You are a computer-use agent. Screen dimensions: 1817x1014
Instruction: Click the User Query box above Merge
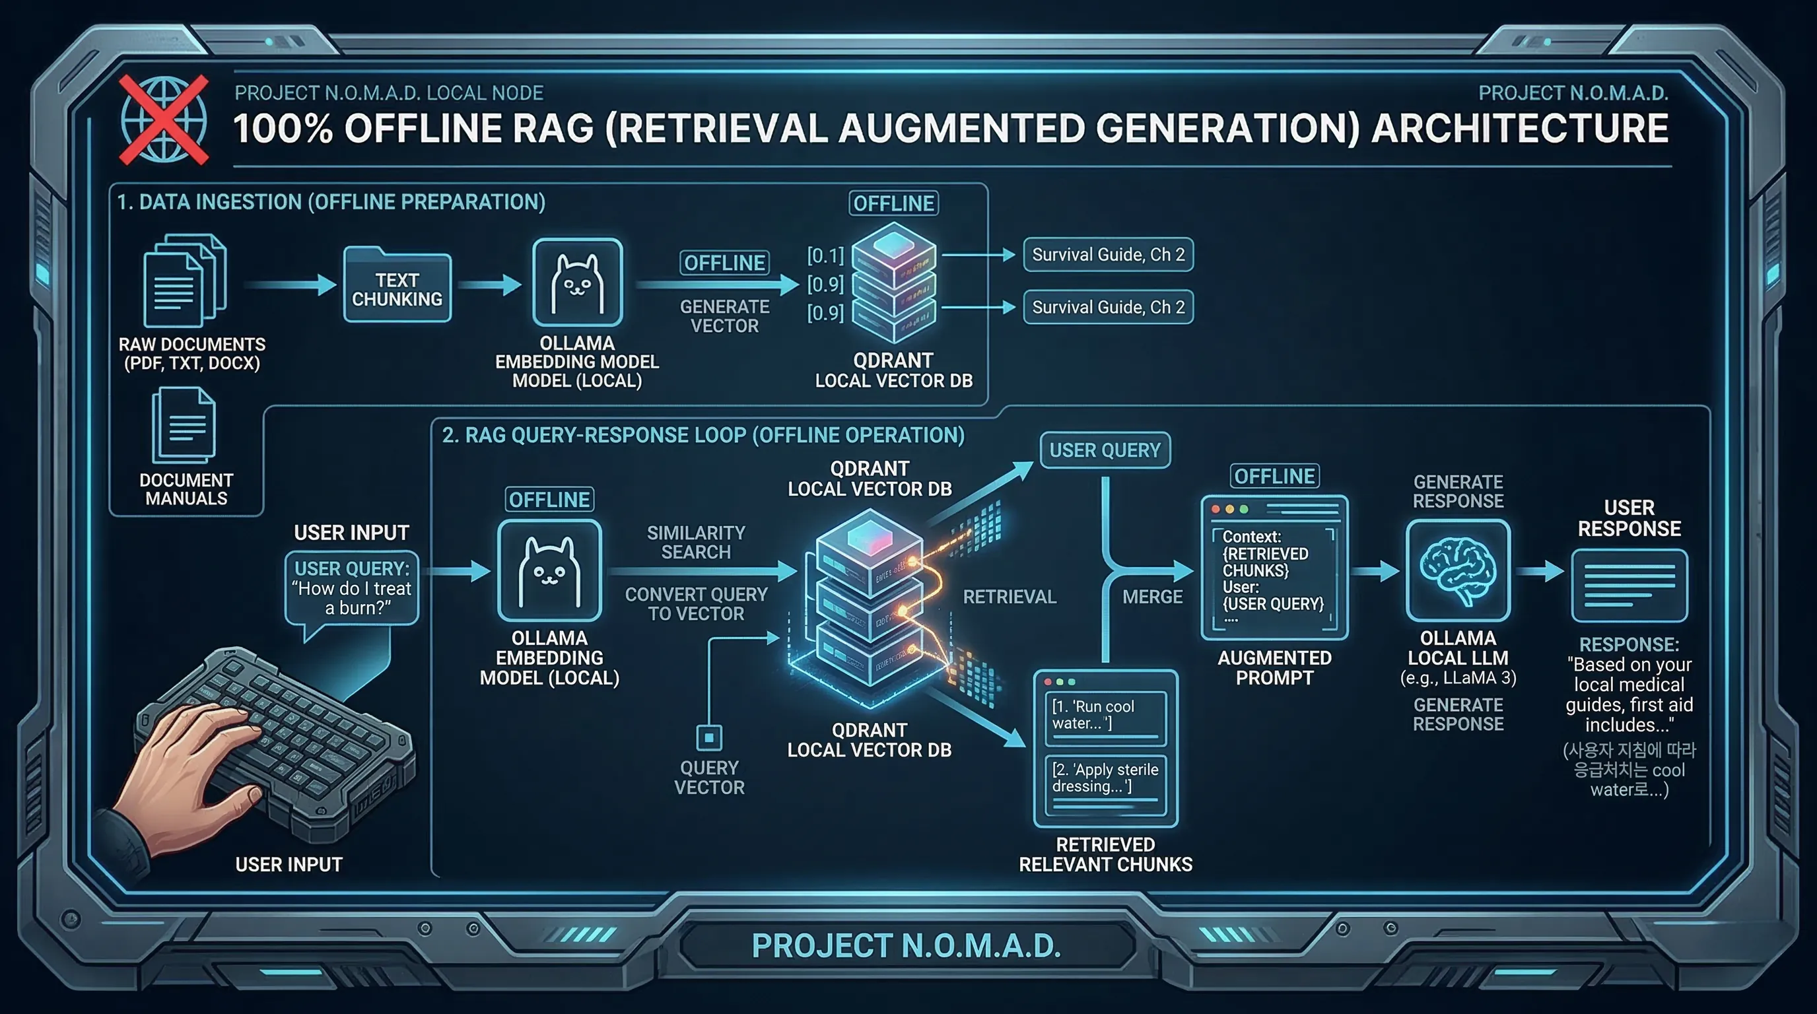point(1105,450)
